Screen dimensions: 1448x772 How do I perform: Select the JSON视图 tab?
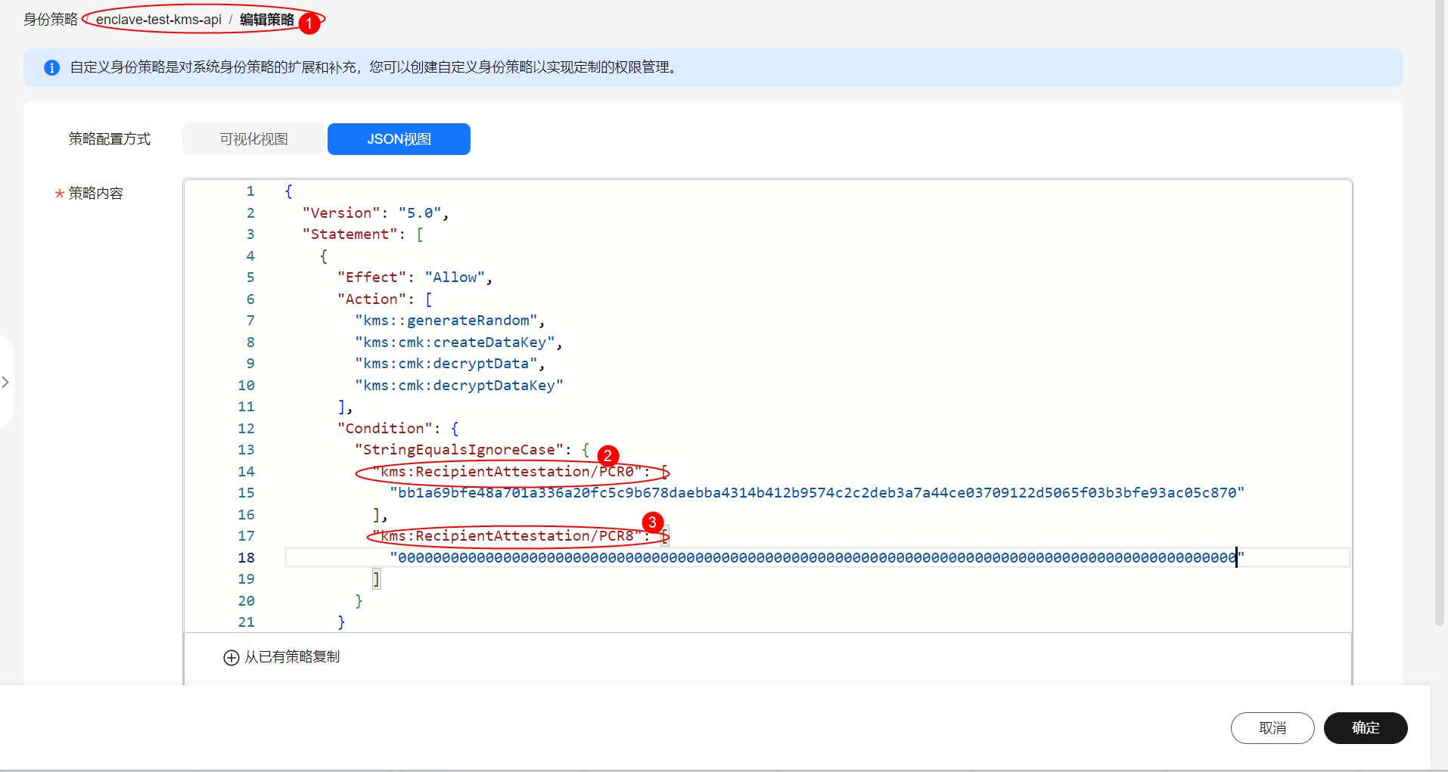point(399,139)
